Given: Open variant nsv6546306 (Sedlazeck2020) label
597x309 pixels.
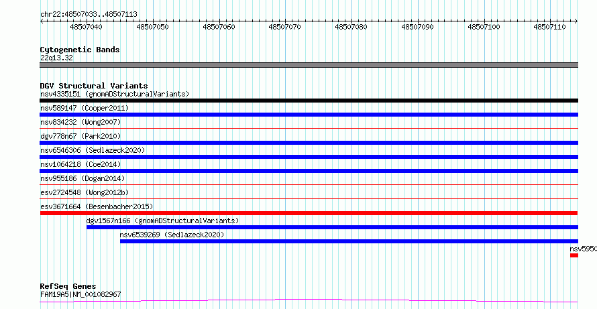Looking at the screenshot, I should (x=93, y=150).
